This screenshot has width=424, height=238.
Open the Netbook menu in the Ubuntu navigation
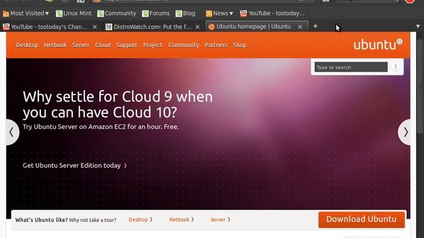(x=55, y=45)
